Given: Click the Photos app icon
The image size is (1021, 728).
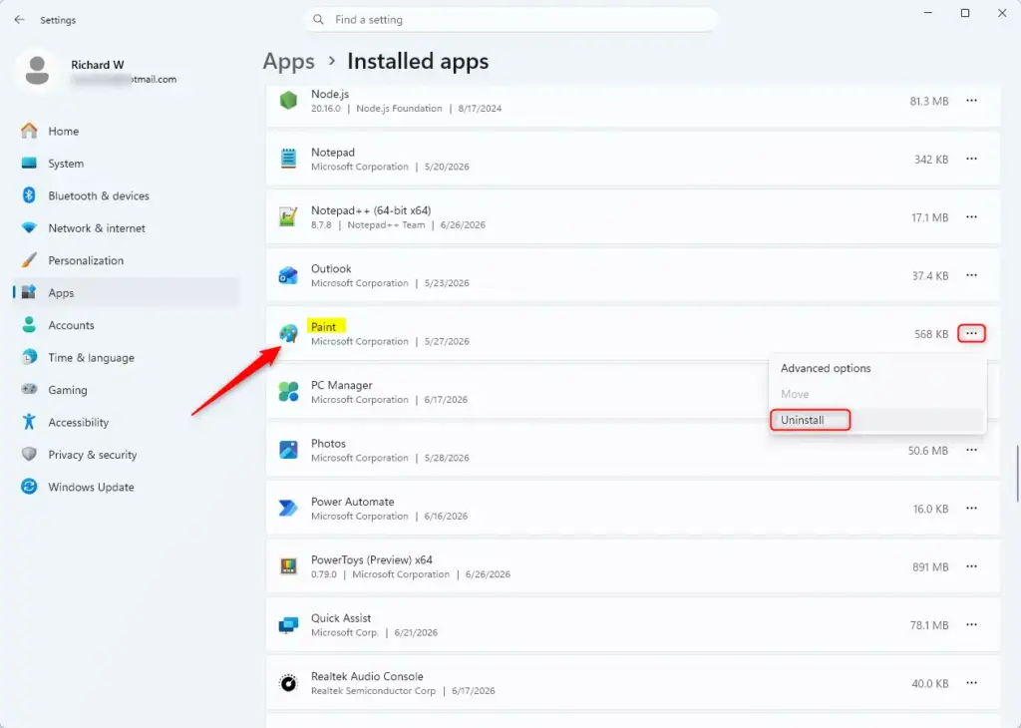Looking at the screenshot, I should click(288, 450).
